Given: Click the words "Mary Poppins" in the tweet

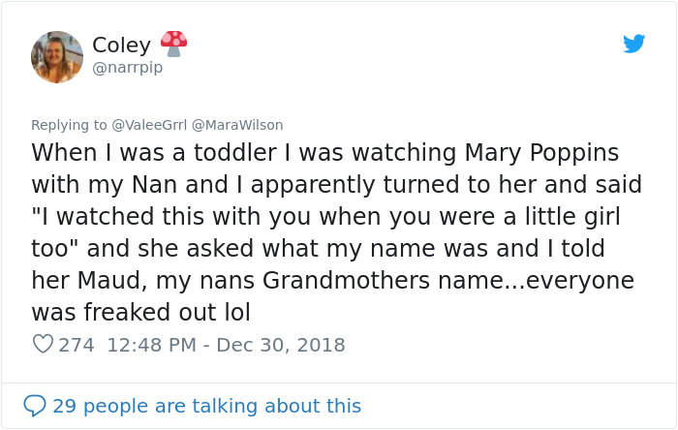Looking at the screenshot, I should 541,153.
